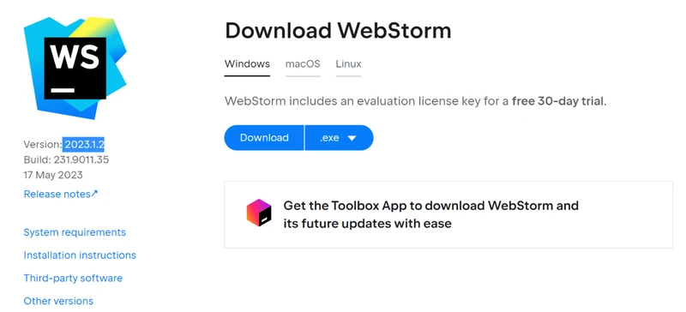Image resolution: width=686 pixels, height=312 pixels.
Task: Click the free 30-day trial text
Action: coord(558,101)
